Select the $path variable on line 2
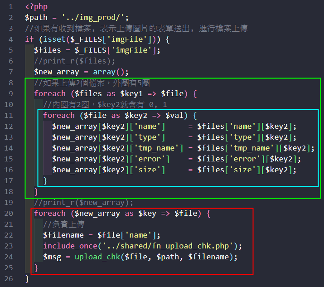324x287 pixels. coord(36,18)
